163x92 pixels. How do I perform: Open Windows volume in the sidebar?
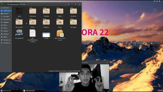[6, 34]
